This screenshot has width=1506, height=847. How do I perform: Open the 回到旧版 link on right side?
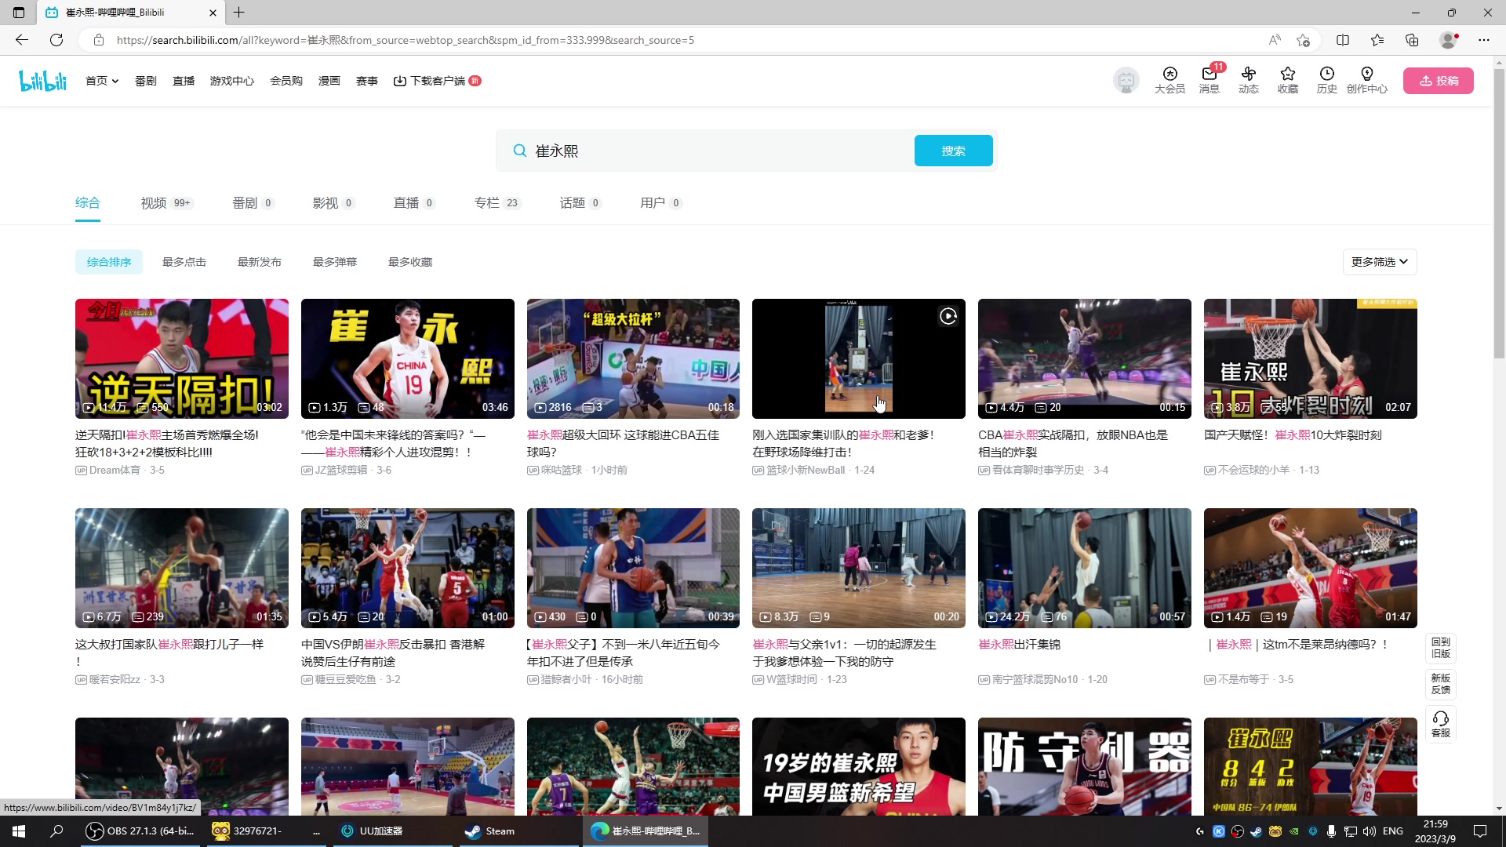pos(1441,649)
